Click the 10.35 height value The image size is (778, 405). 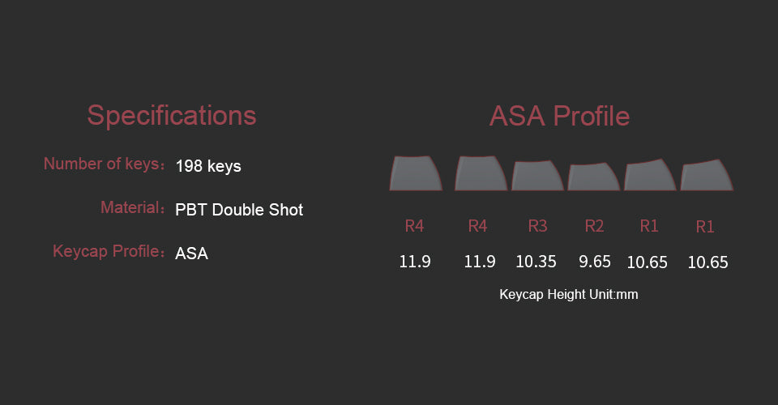[x=536, y=262]
